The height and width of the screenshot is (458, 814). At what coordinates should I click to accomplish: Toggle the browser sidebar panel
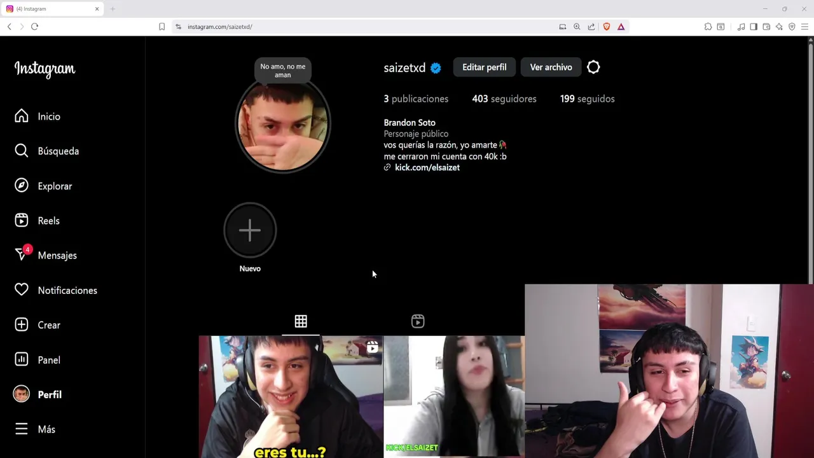754,27
